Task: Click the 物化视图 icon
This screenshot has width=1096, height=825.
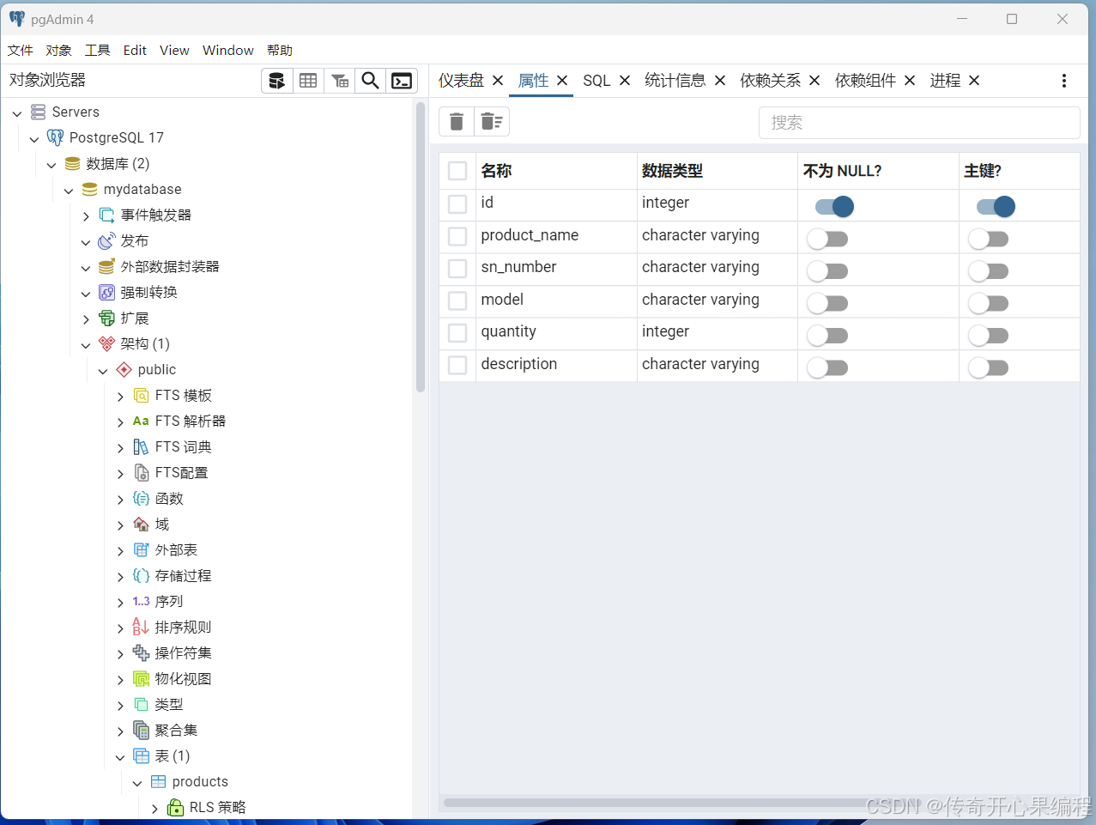Action: (141, 678)
